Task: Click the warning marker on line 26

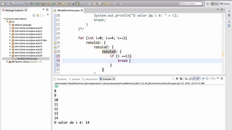Action: 55,43
